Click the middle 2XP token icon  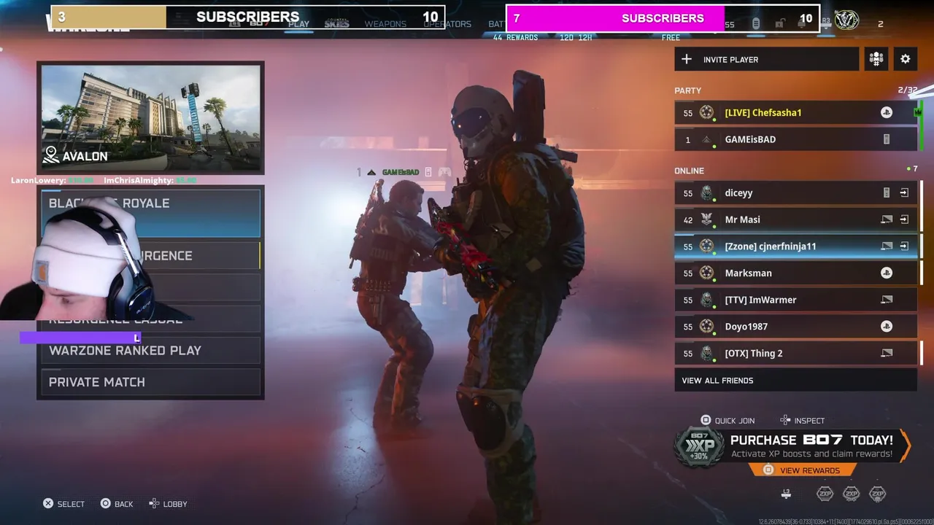(x=851, y=494)
